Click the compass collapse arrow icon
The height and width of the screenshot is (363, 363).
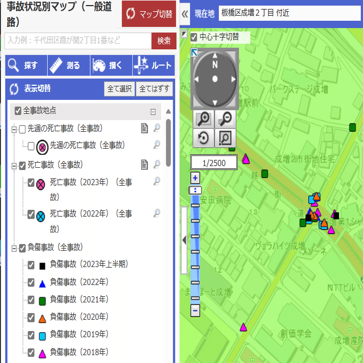coord(194,53)
